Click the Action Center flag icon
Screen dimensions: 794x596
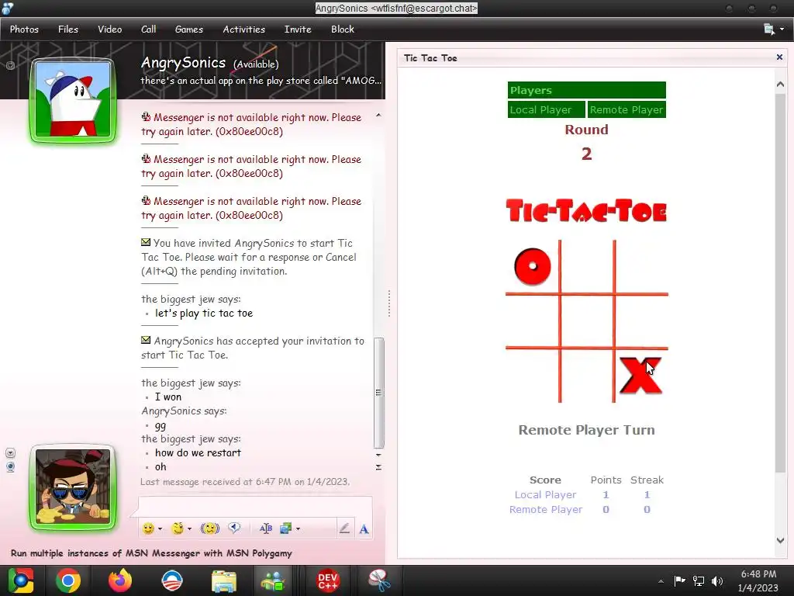[x=679, y=580]
